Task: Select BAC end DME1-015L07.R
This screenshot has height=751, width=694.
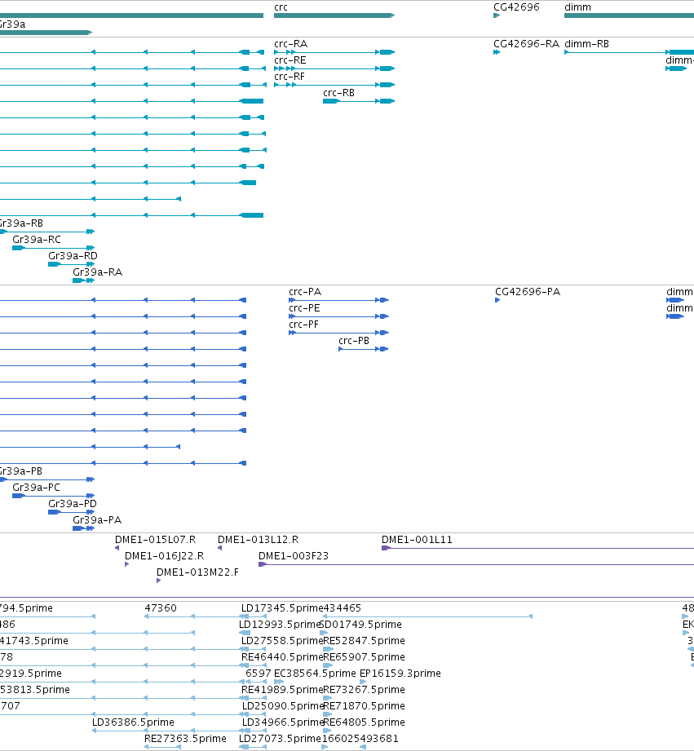Action: coord(155,540)
